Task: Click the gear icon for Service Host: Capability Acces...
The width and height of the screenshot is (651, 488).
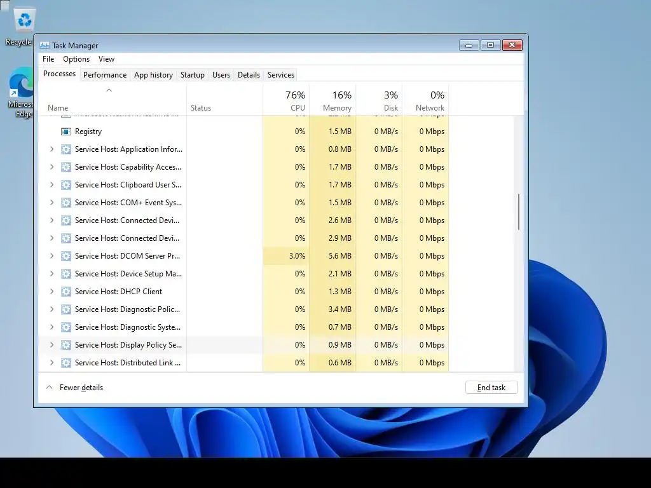Action: coord(66,167)
